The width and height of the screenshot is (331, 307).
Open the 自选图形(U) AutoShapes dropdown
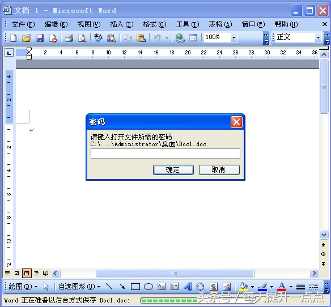79,287
